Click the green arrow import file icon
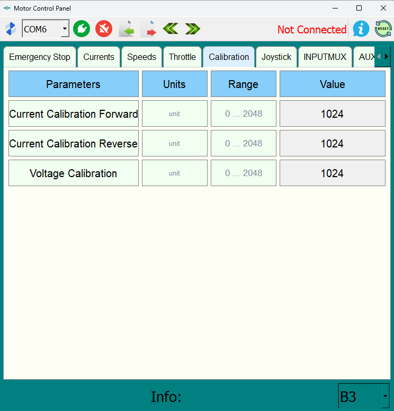The height and width of the screenshot is (411, 394). (x=126, y=29)
